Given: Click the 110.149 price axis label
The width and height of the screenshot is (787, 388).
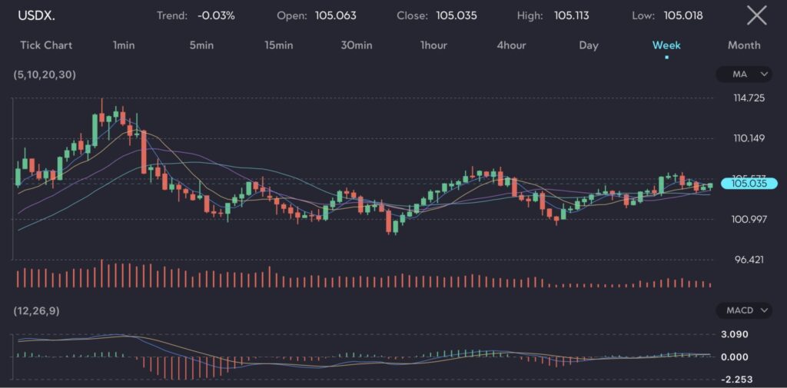Looking at the screenshot, I should 749,138.
